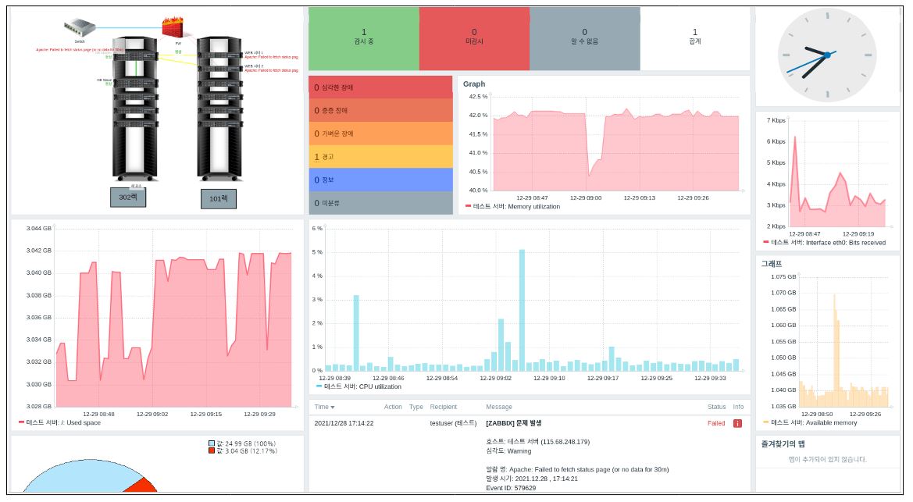Click the 발생 시각 2021.12.28 line
The image size is (913, 502).
click(x=532, y=479)
